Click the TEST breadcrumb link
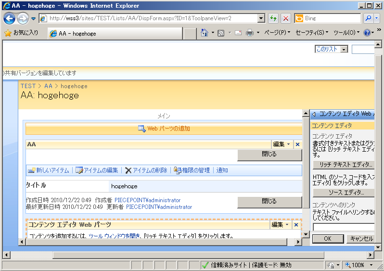This screenshot has width=384, height=271. [28, 86]
